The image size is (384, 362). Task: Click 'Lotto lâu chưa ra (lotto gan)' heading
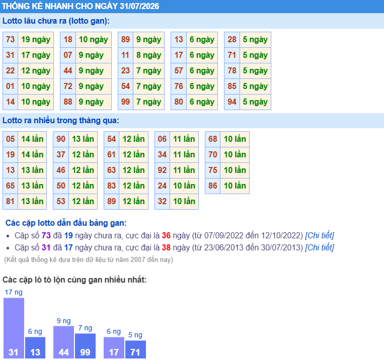(x=56, y=21)
